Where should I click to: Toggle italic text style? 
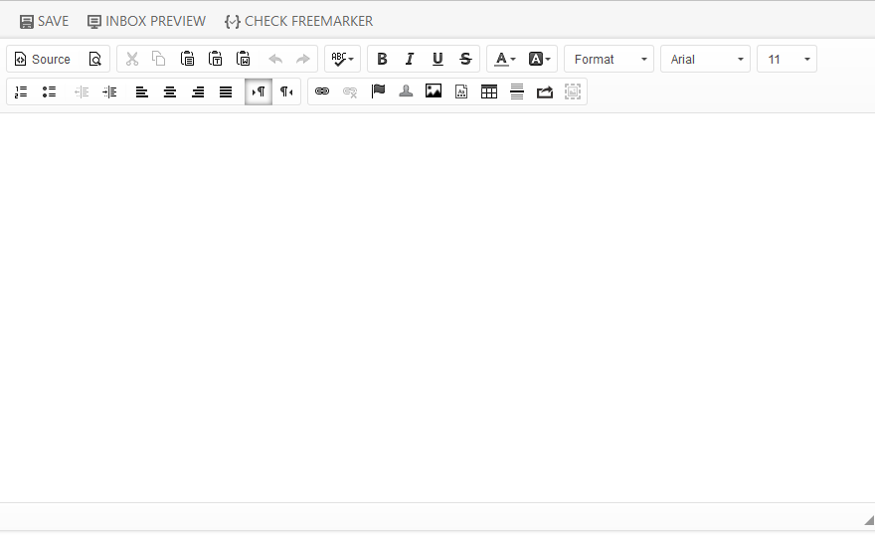tap(410, 59)
